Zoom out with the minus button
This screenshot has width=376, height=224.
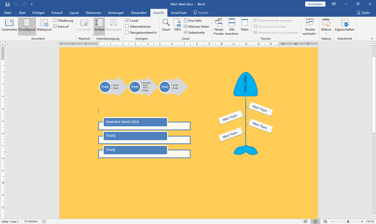pyautogui.click(x=332, y=222)
